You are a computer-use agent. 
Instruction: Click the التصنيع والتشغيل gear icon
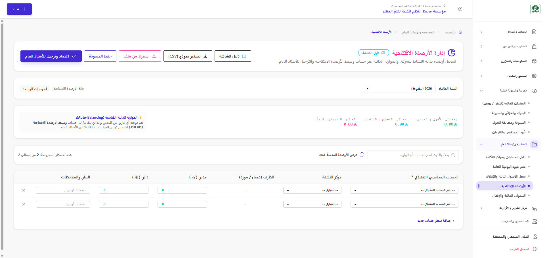click(x=534, y=76)
